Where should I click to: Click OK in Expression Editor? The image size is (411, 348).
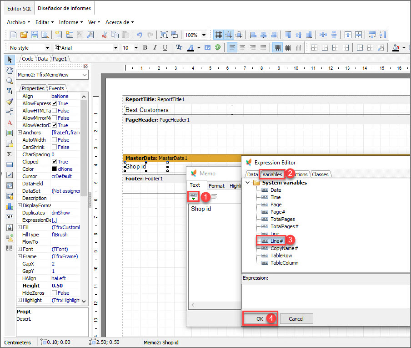(260, 318)
